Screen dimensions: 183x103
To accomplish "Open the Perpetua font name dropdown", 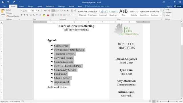I will tap(31, 11).
